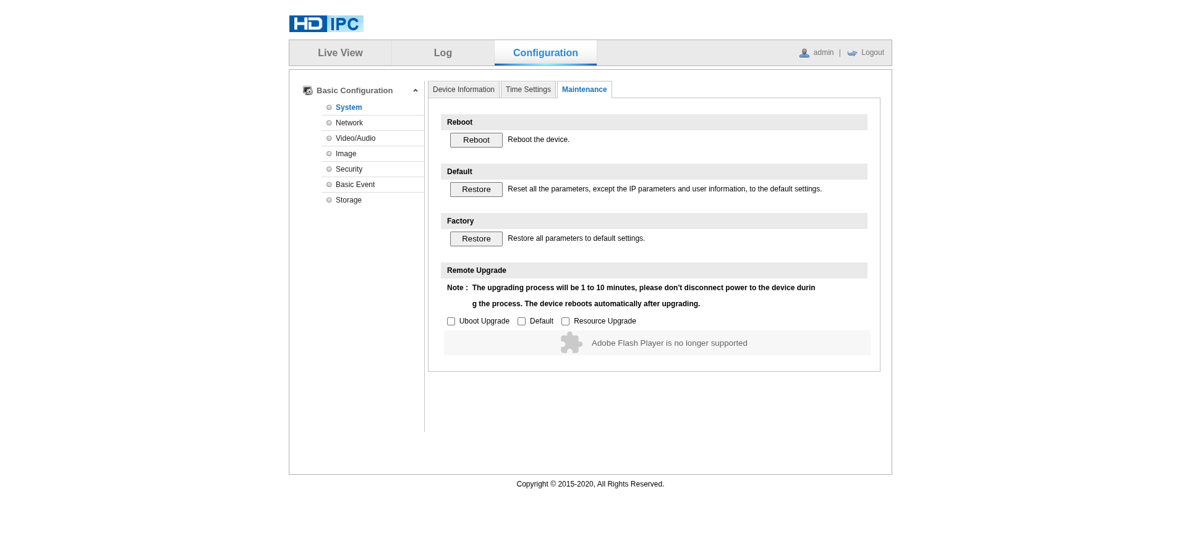Click the bullet icon beside Security

[x=329, y=169]
